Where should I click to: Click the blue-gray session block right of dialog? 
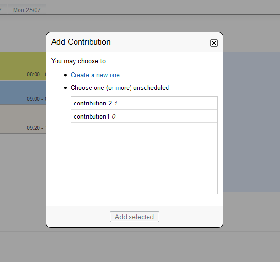(251, 122)
